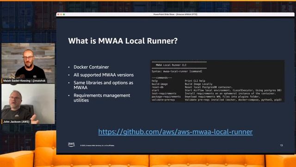Click the 'Syntax: mwaa-local-runner [command]' line
The width and height of the screenshot is (296, 167).
pos(177,71)
